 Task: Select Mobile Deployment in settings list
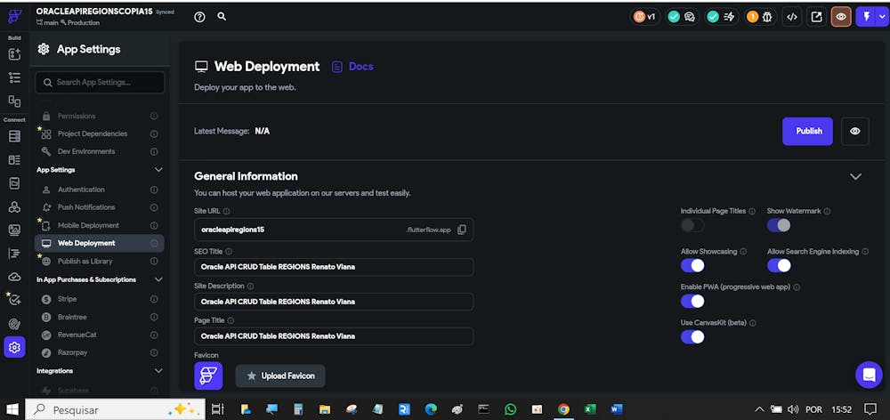click(x=88, y=225)
